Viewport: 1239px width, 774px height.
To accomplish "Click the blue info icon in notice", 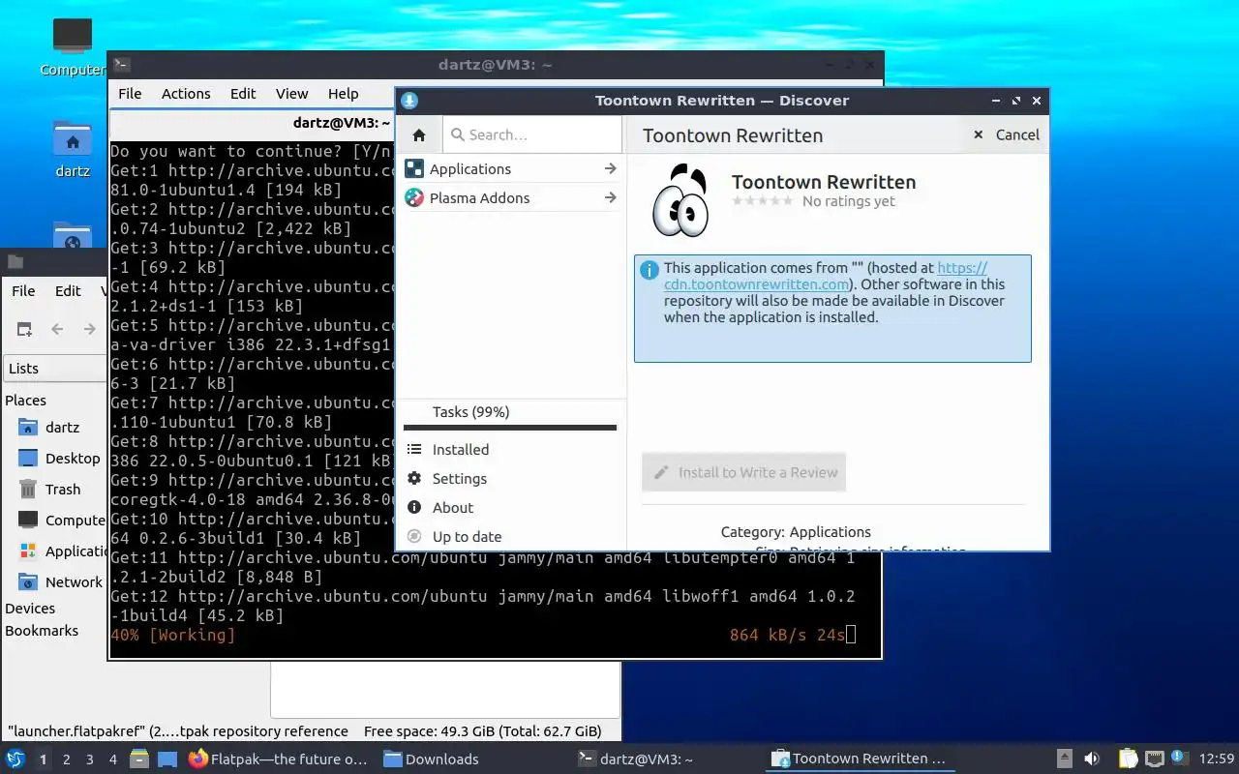I will [x=650, y=270].
